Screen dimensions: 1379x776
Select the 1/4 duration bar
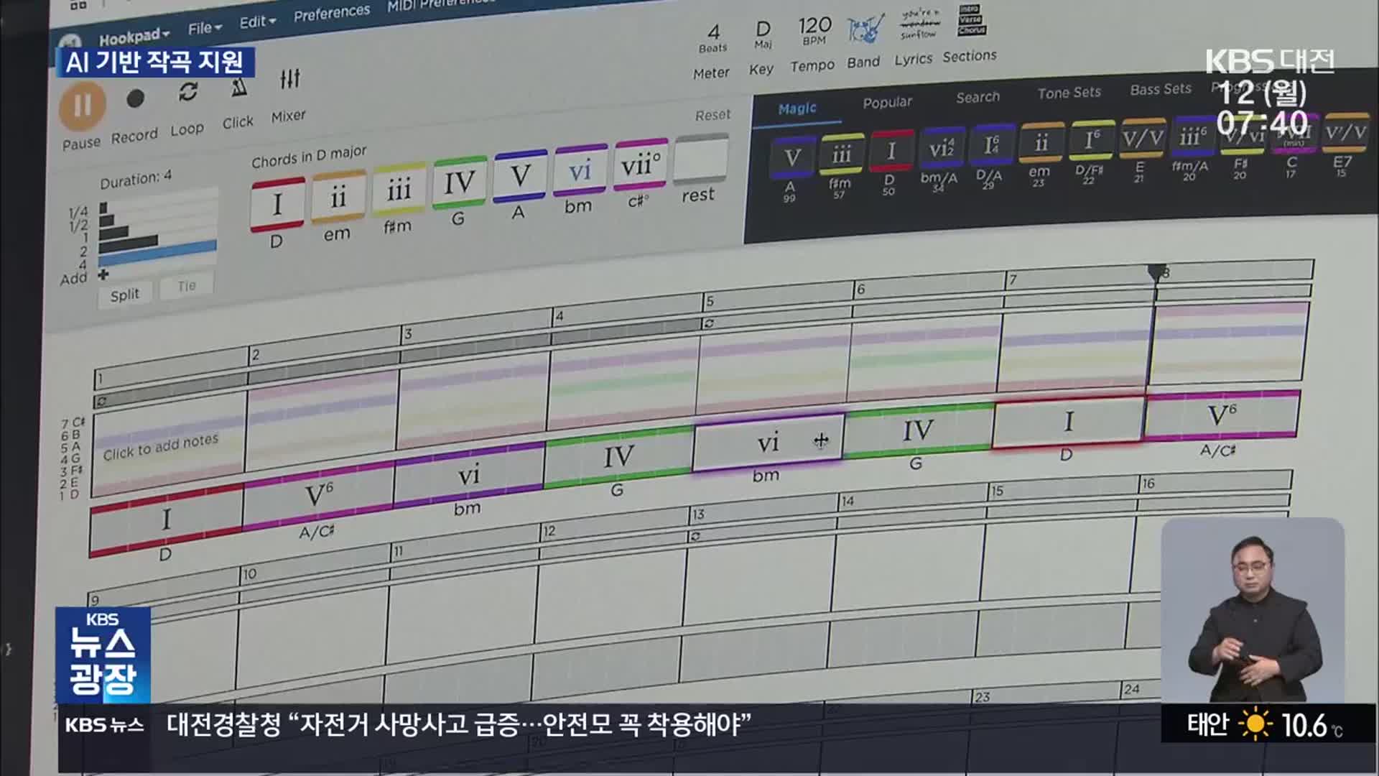103,208
